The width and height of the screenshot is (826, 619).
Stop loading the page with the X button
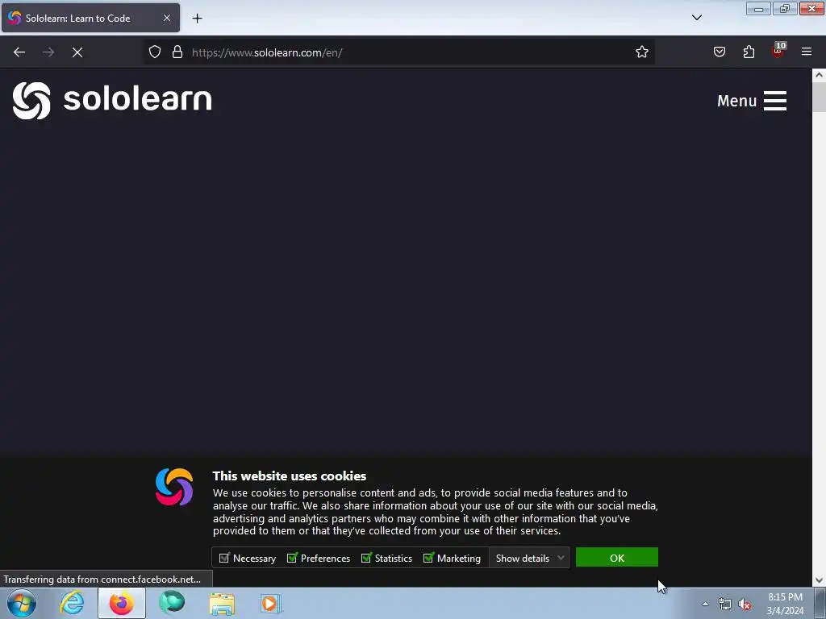[x=77, y=52]
